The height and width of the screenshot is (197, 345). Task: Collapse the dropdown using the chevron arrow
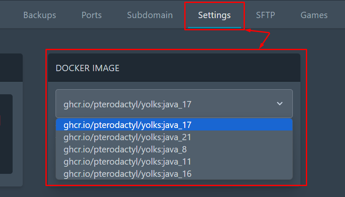click(x=280, y=104)
